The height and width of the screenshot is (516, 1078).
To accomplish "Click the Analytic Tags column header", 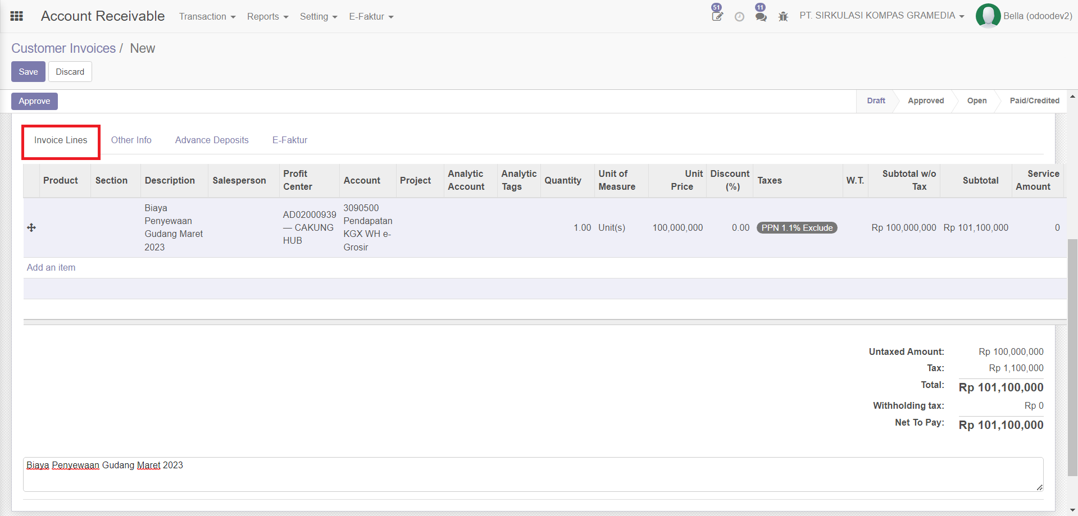I will (x=518, y=180).
